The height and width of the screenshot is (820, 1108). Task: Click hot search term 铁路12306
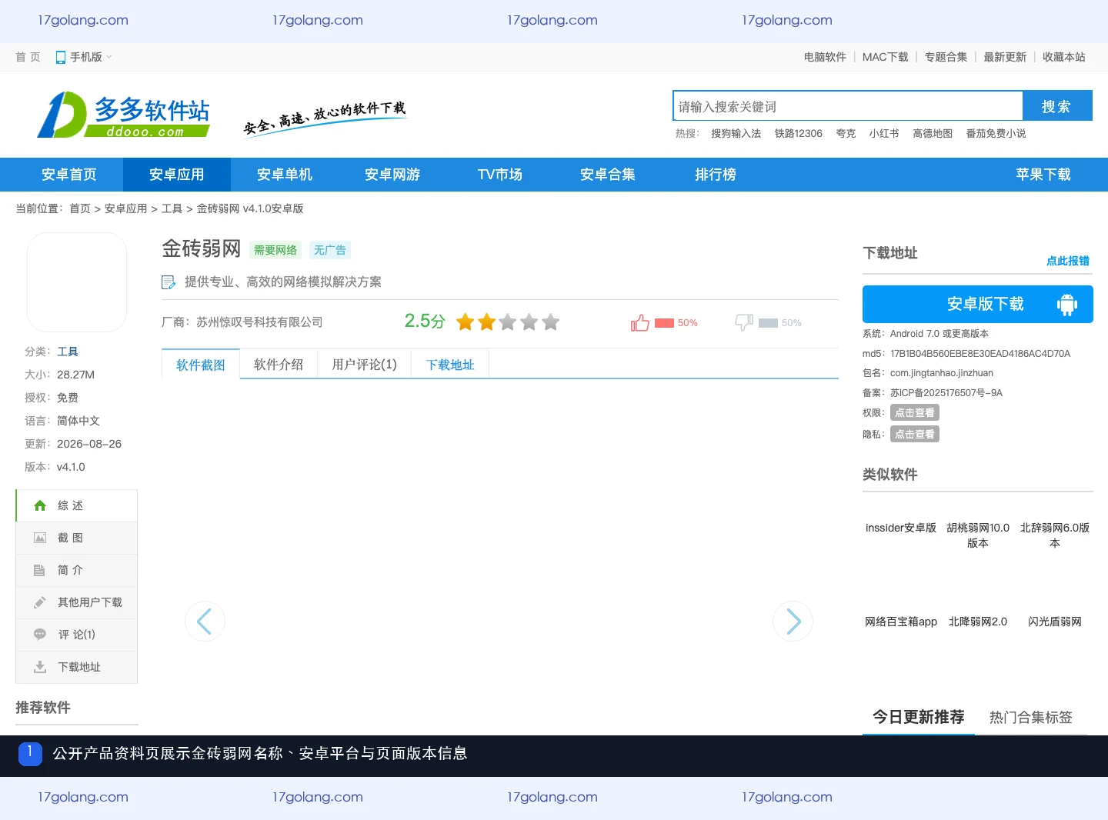[799, 133]
